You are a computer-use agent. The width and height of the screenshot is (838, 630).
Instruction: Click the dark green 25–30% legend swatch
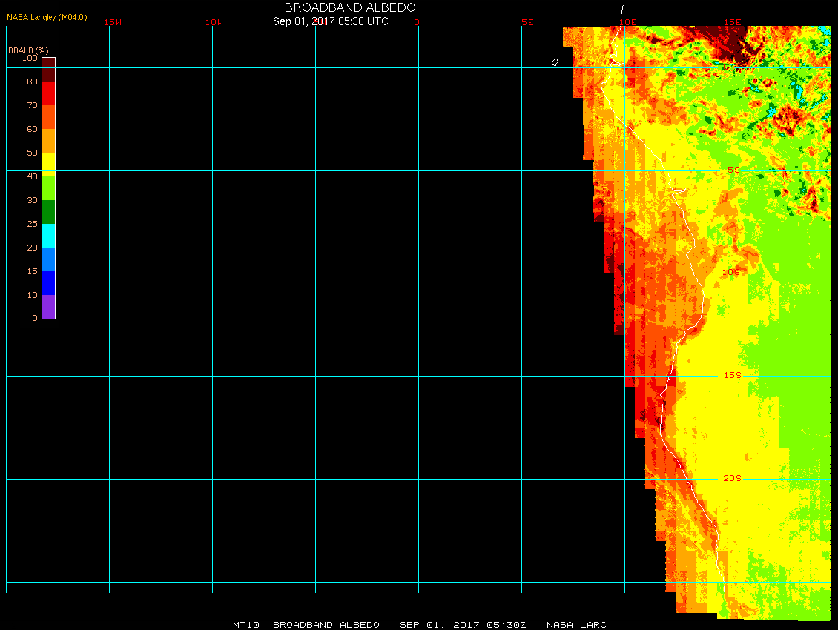tap(48, 212)
